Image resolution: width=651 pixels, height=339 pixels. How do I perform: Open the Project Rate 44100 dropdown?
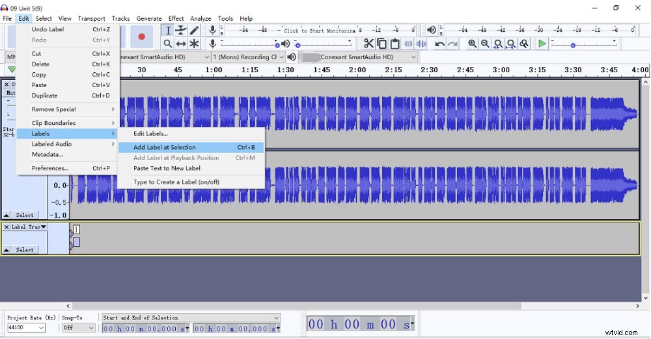point(26,327)
